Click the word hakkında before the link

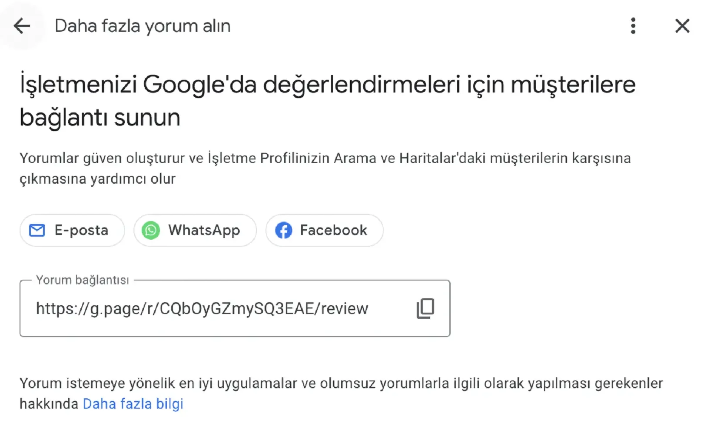click(49, 404)
